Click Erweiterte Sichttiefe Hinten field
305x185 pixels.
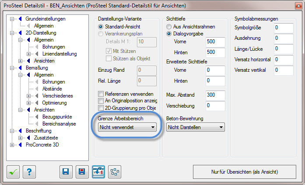pyautogui.click(x=215, y=81)
